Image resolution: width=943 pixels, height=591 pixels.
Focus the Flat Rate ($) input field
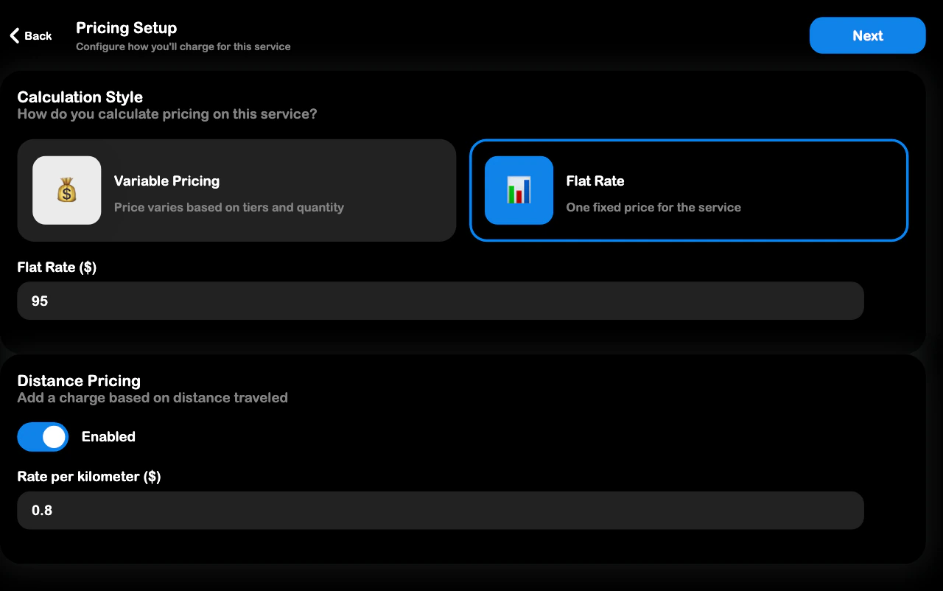point(441,301)
